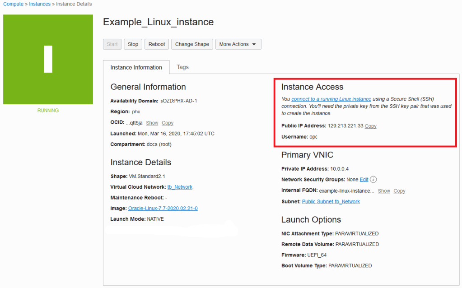Copy the OCID value
Viewport: 462px width, 288px height.
168,123
